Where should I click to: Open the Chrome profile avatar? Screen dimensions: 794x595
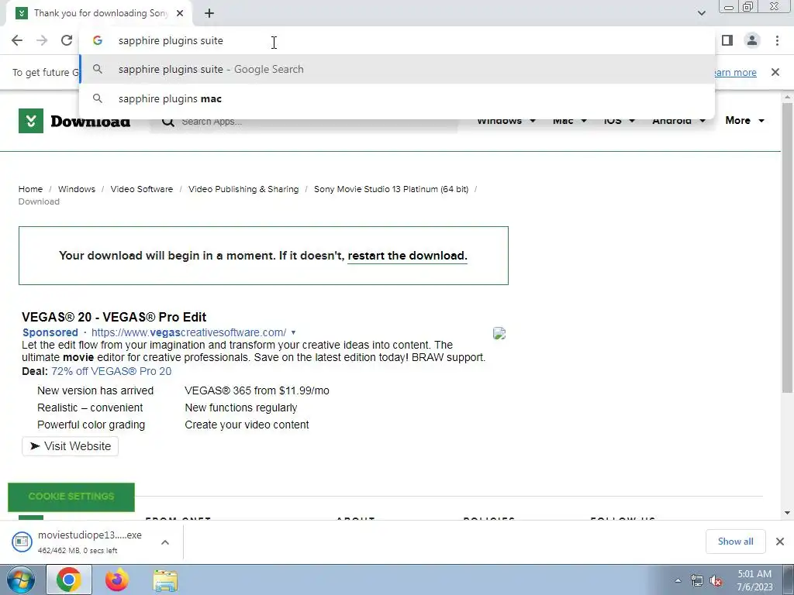[752, 40]
